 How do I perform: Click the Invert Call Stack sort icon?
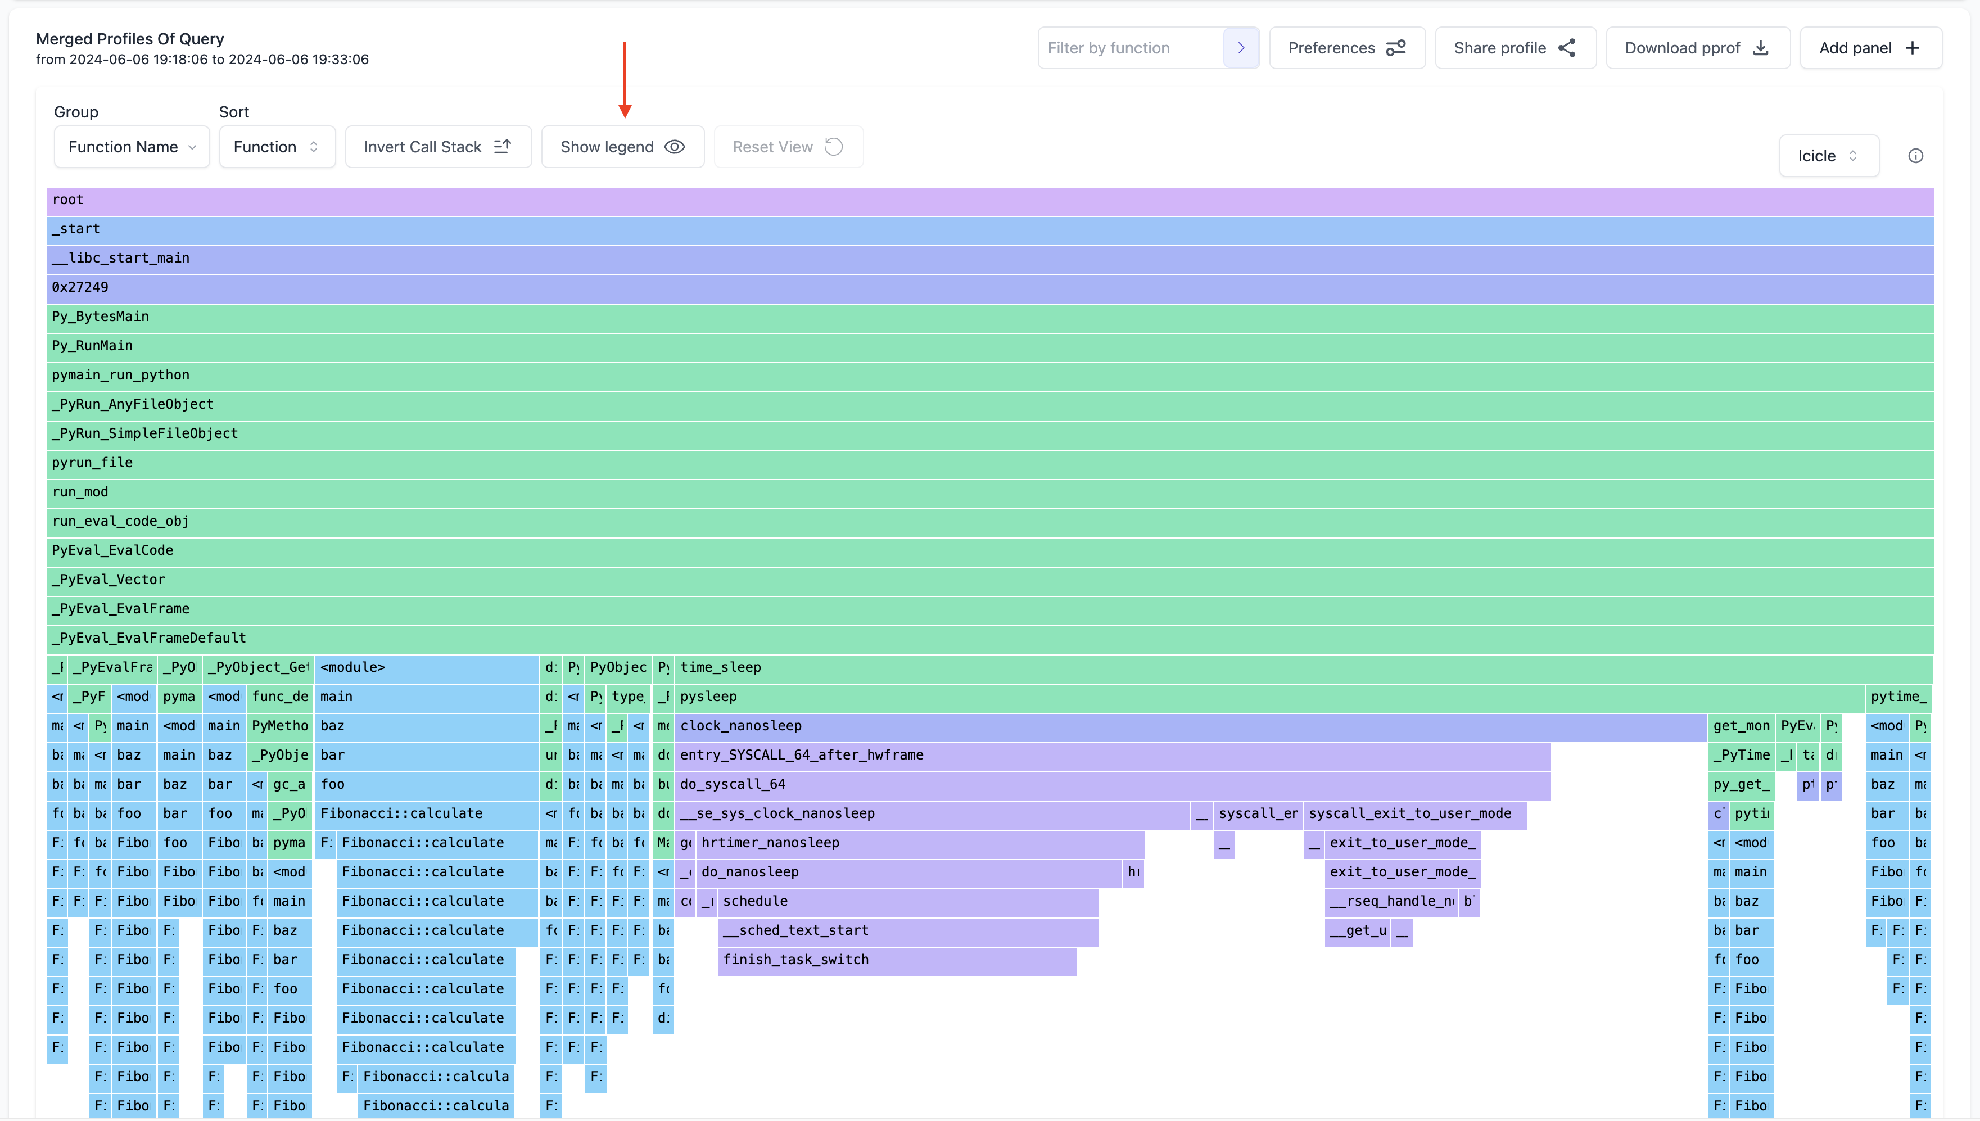pos(503,146)
